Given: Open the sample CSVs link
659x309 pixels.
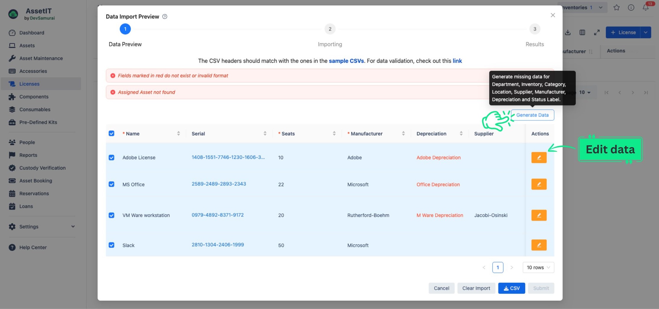Looking at the screenshot, I should click(x=346, y=61).
